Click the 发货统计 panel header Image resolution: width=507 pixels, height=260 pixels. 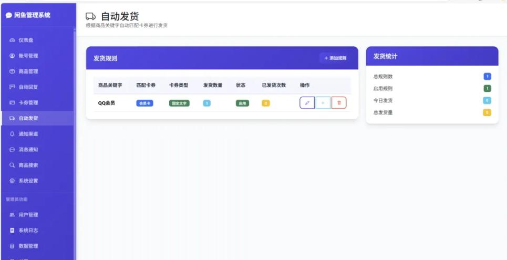432,56
